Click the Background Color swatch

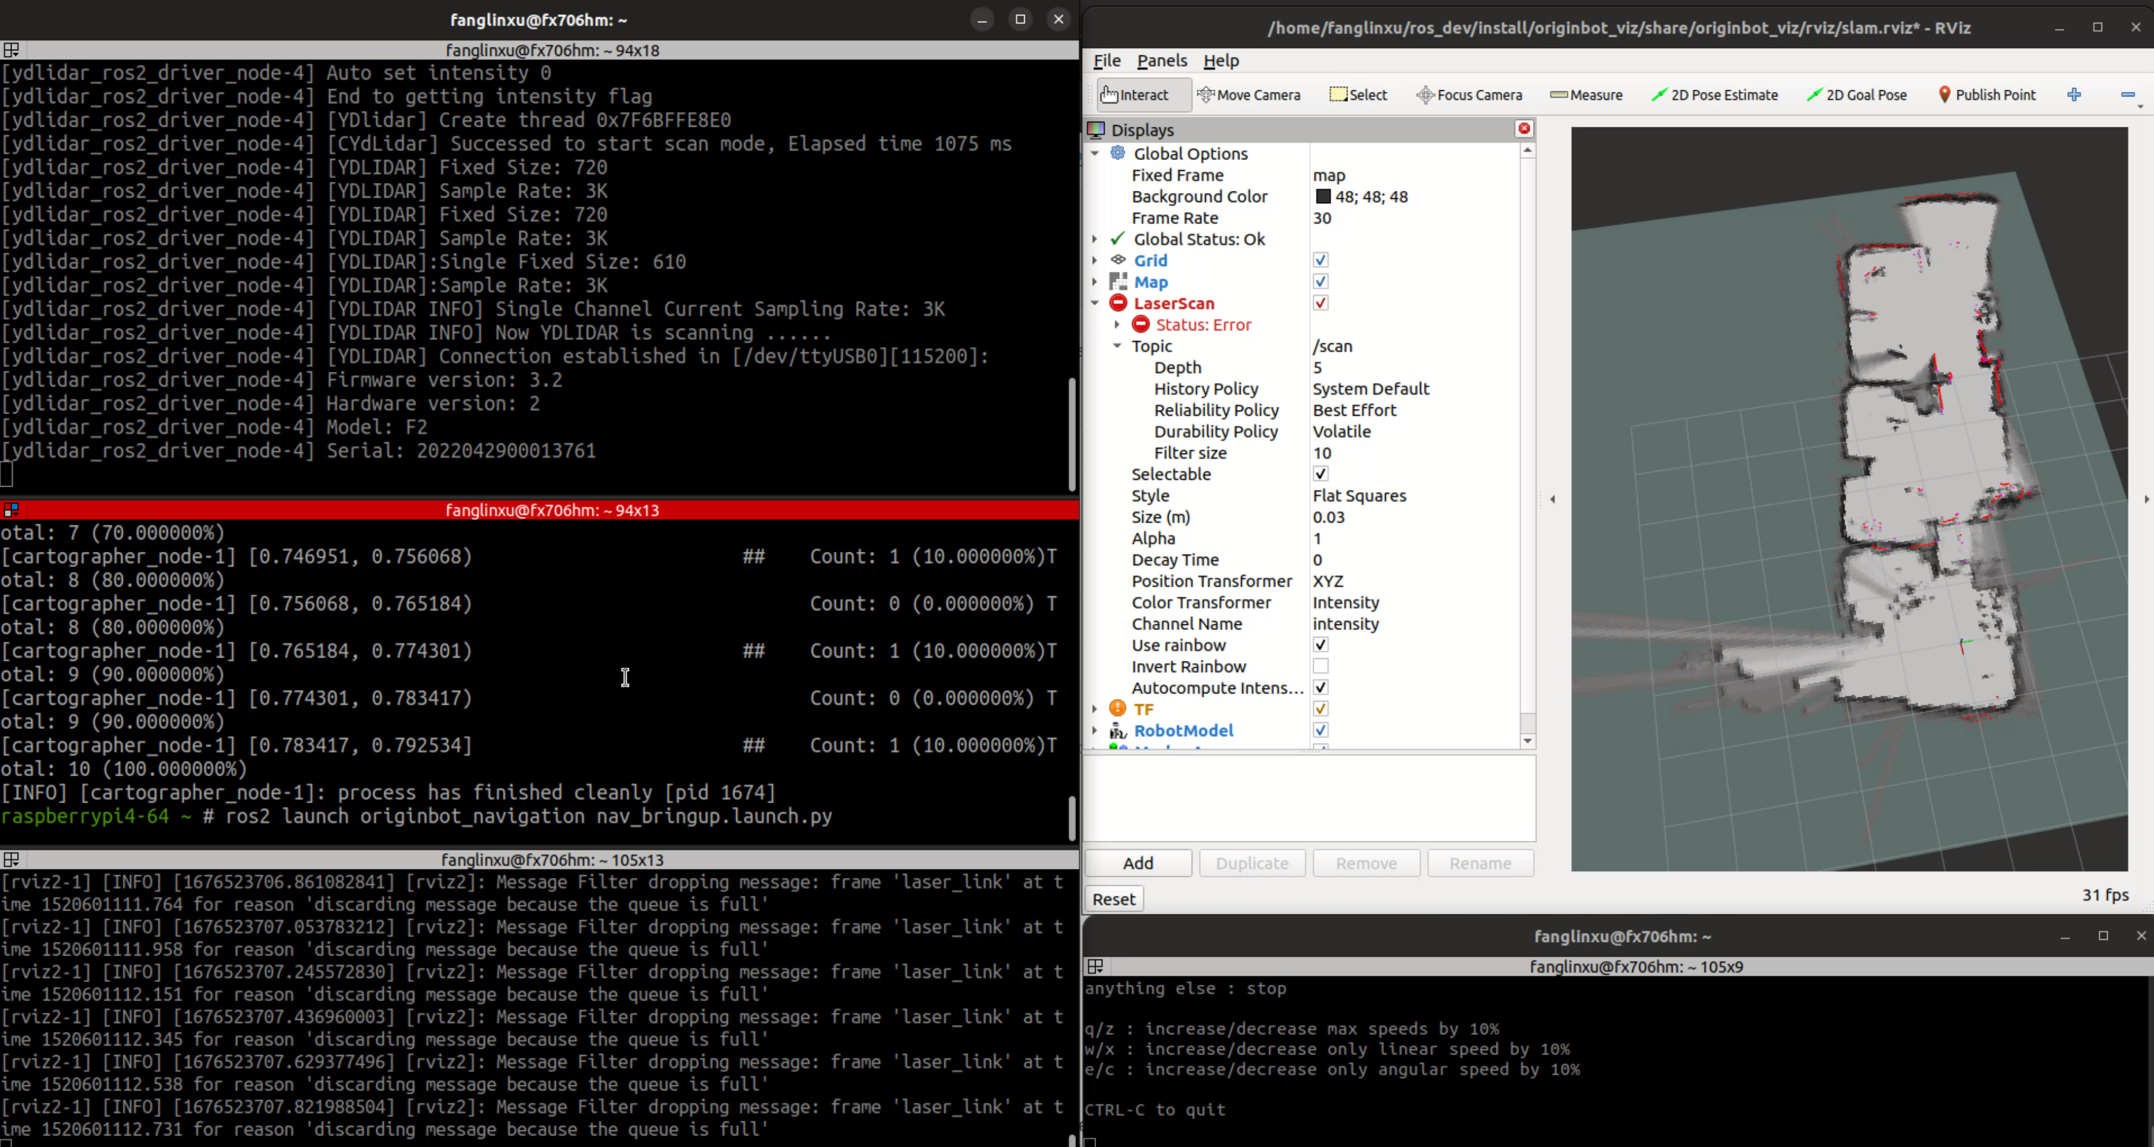(x=1323, y=196)
